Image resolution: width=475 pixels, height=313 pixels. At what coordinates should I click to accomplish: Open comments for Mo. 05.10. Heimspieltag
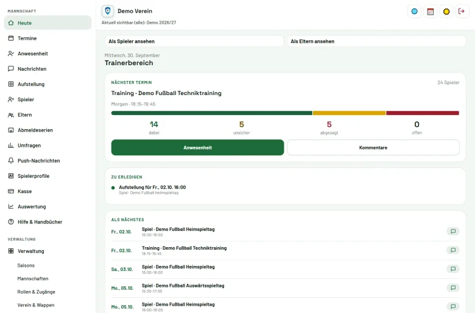(x=453, y=307)
